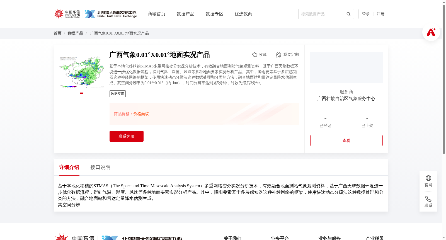Click the 数据应用 tag
The height and width of the screenshot is (240, 446).
[x=118, y=94]
